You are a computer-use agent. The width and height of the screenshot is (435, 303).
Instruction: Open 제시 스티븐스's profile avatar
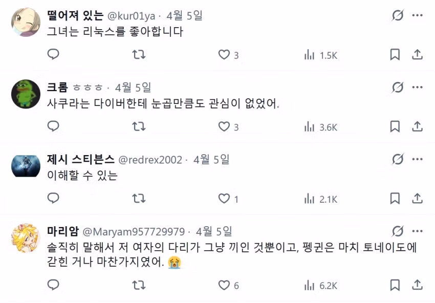(25, 166)
